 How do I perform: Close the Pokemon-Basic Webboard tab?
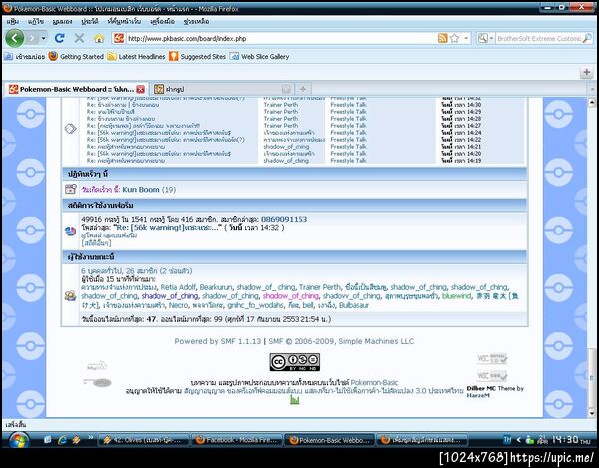141,89
